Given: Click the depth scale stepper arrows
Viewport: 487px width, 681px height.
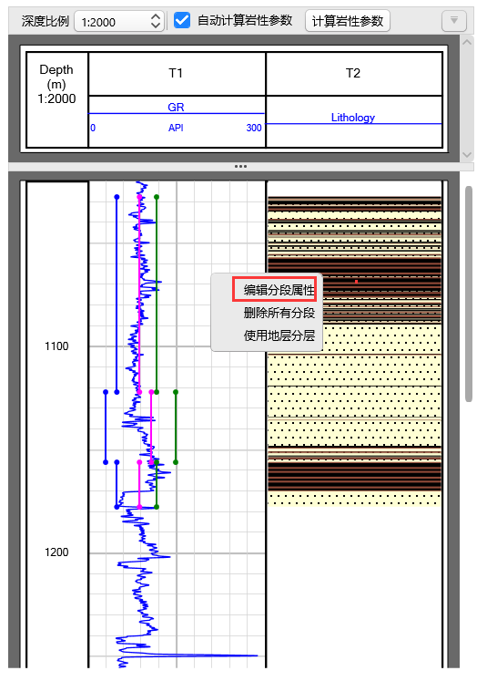Looking at the screenshot, I should tap(156, 21).
